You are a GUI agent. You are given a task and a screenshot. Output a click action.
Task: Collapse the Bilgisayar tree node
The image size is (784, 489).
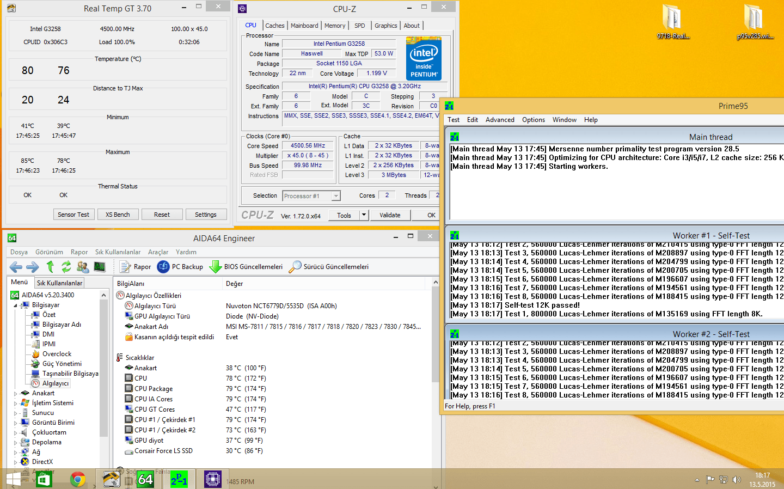[x=15, y=305]
